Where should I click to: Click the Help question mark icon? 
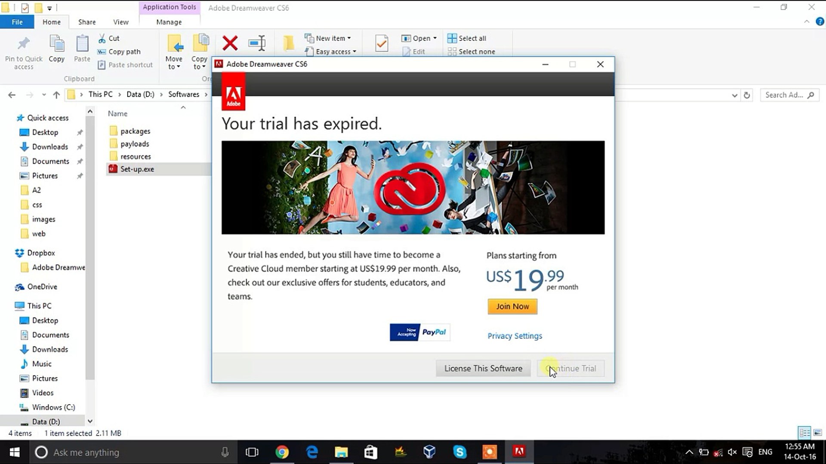tap(820, 22)
